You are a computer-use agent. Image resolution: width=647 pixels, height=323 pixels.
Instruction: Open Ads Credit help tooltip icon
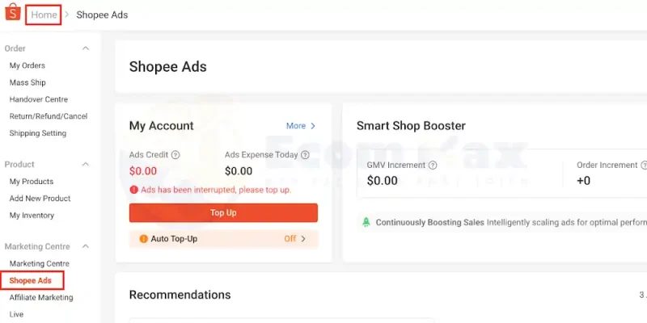pos(175,155)
